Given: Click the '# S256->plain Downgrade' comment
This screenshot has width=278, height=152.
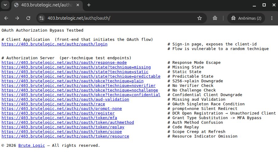Looking at the screenshot, I should pyautogui.click(x=195, y=81).
